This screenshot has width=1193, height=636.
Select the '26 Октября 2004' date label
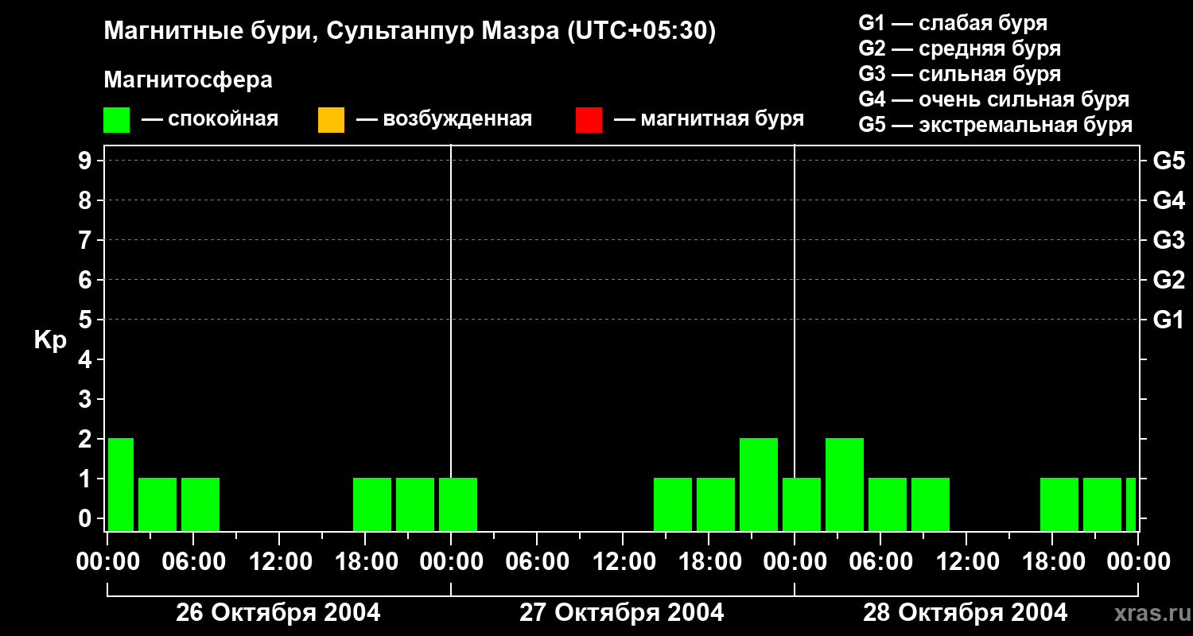click(278, 613)
